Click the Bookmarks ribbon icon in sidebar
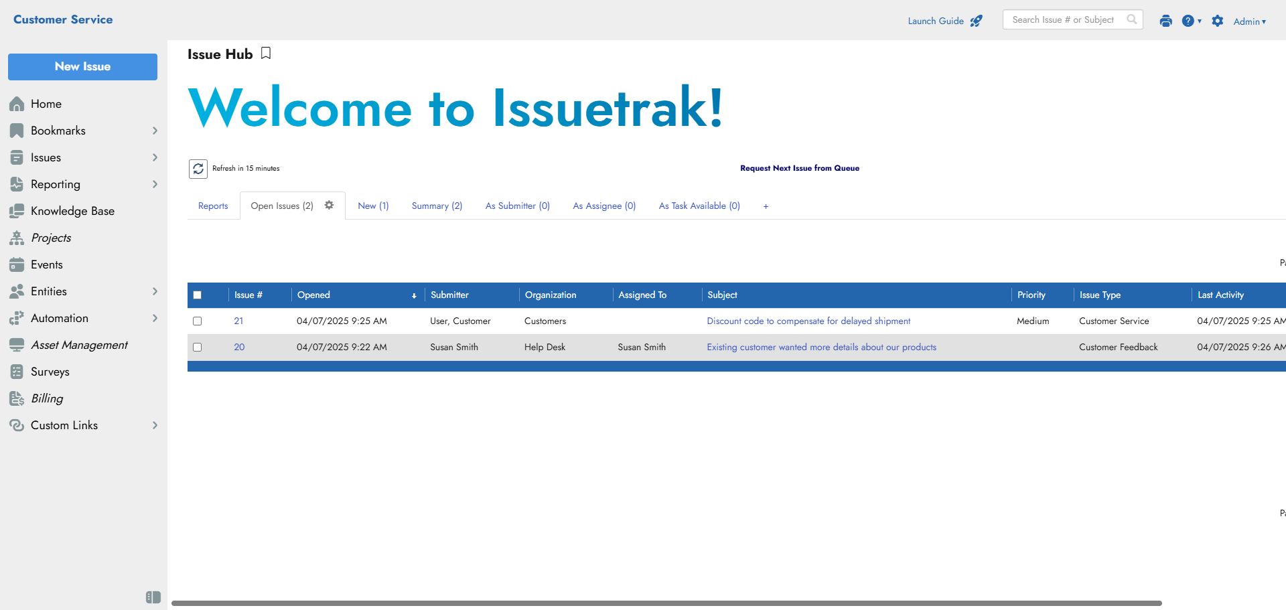The image size is (1286, 610). 17,131
